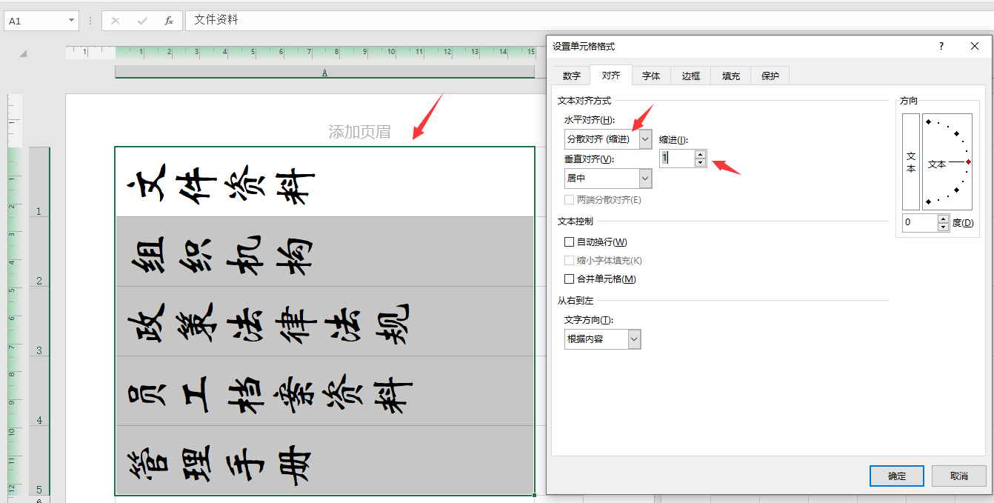Check the 合并单元格 merge cells option
Viewport: 994px width, 503px height.
(x=569, y=279)
